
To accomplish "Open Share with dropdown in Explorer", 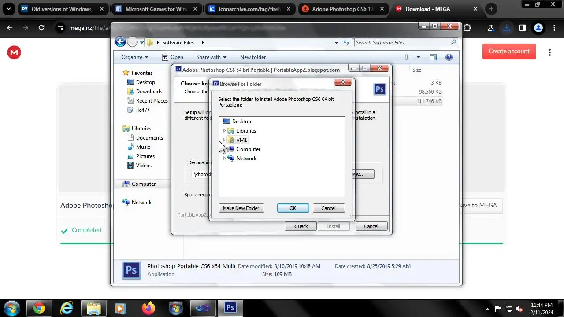I will click(211, 57).
